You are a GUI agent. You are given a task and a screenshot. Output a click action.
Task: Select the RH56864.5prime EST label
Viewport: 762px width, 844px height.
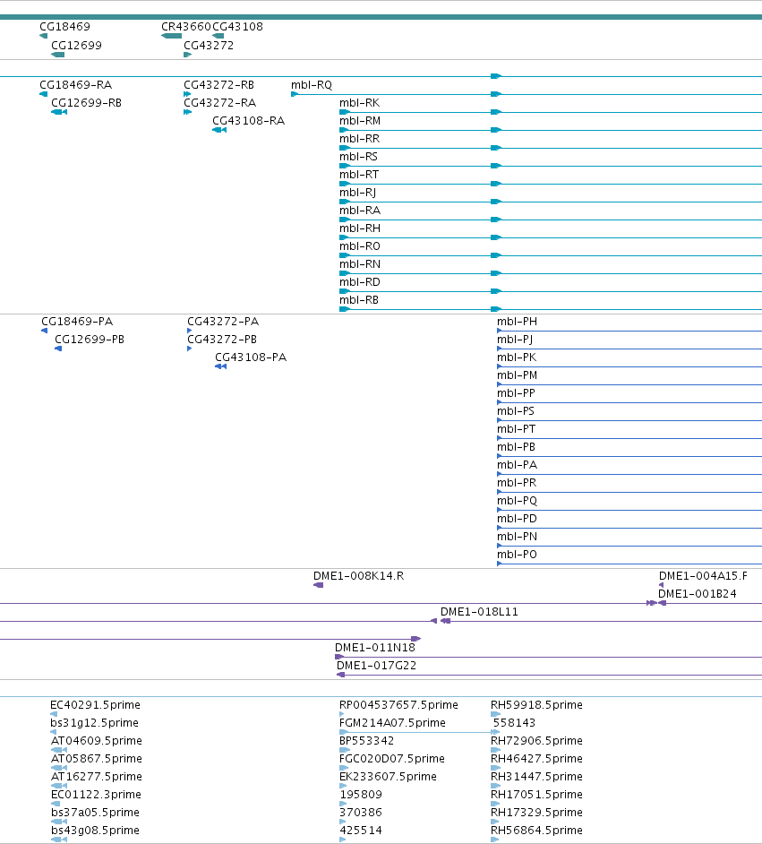tap(536, 830)
